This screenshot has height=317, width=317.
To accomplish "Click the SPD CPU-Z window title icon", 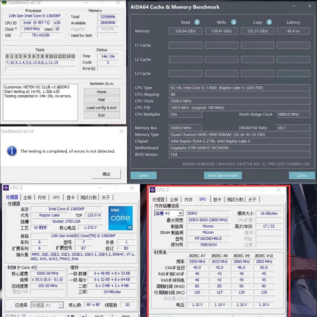I will (153, 190).
